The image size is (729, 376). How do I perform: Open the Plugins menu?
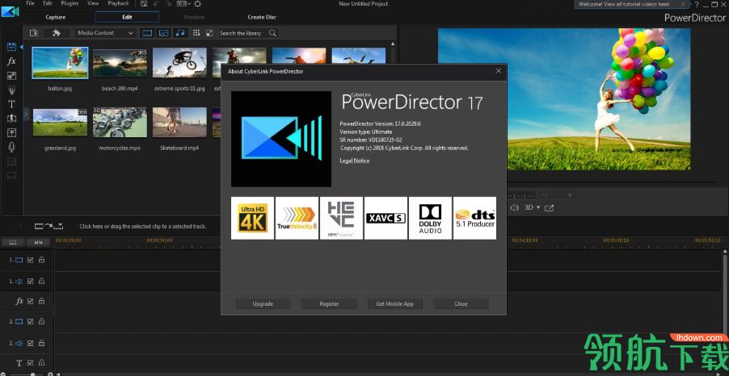coord(70,3)
